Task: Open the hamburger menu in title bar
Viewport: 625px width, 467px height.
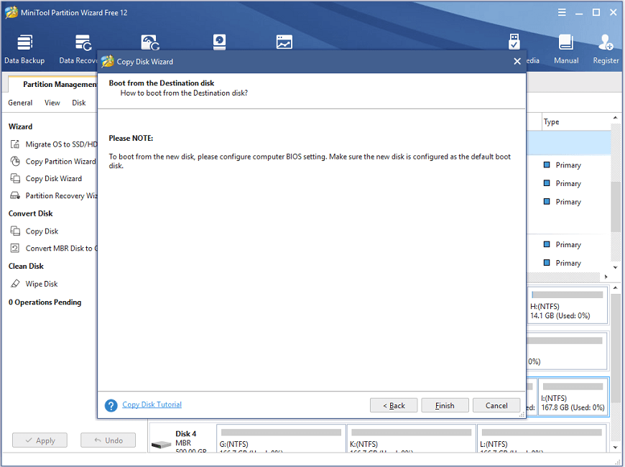Action: [x=562, y=12]
